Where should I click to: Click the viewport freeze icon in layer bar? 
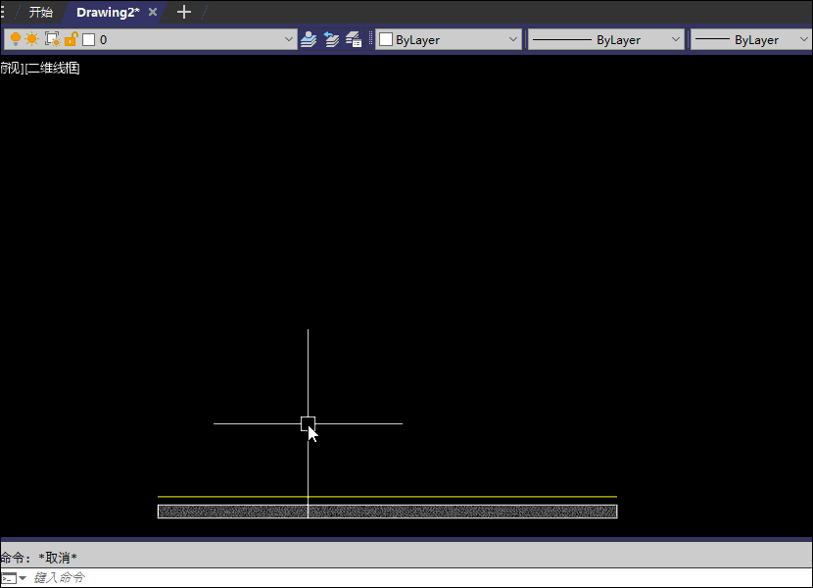(x=52, y=39)
